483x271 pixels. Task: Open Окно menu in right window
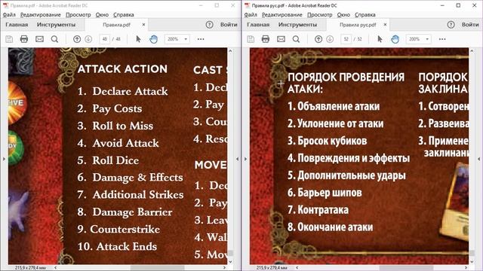[343, 15]
